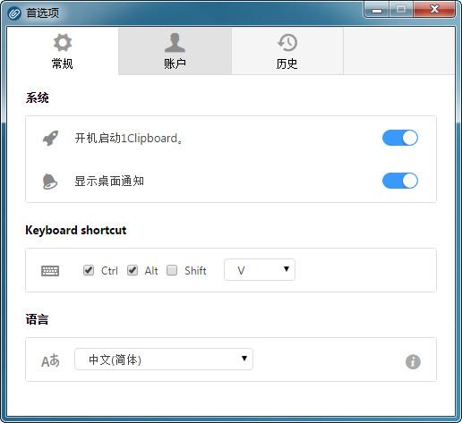Click the 显示桌面通知 label text

pos(109,181)
